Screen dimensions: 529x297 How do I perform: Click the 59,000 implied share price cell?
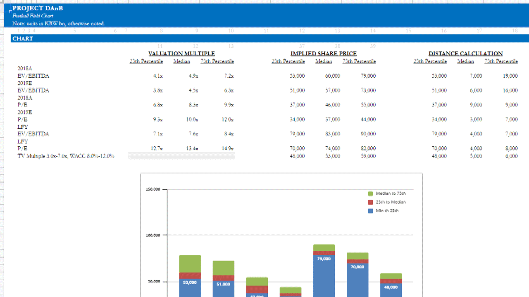368,156
